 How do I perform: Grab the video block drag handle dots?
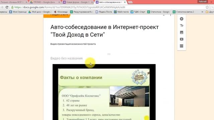[x=109, y=54]
